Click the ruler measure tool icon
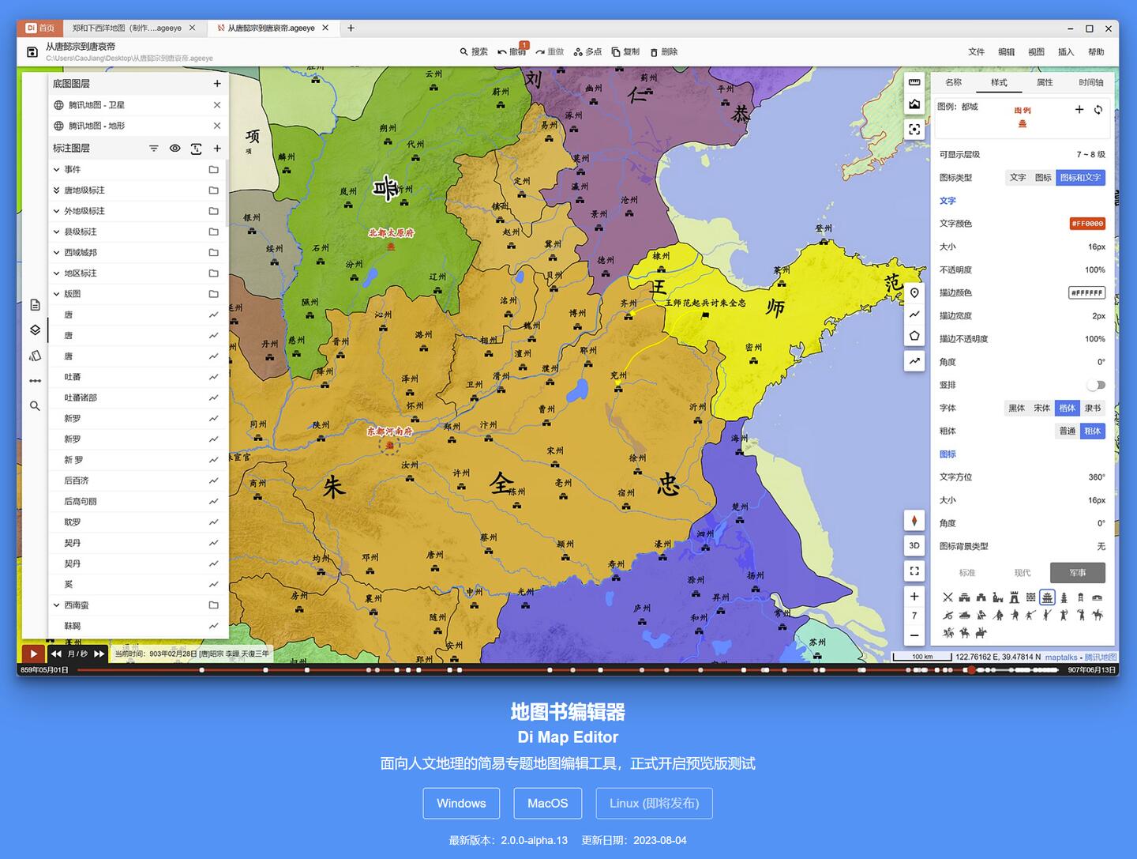Viewport: 1137px width, 859px height. point(914,83)
